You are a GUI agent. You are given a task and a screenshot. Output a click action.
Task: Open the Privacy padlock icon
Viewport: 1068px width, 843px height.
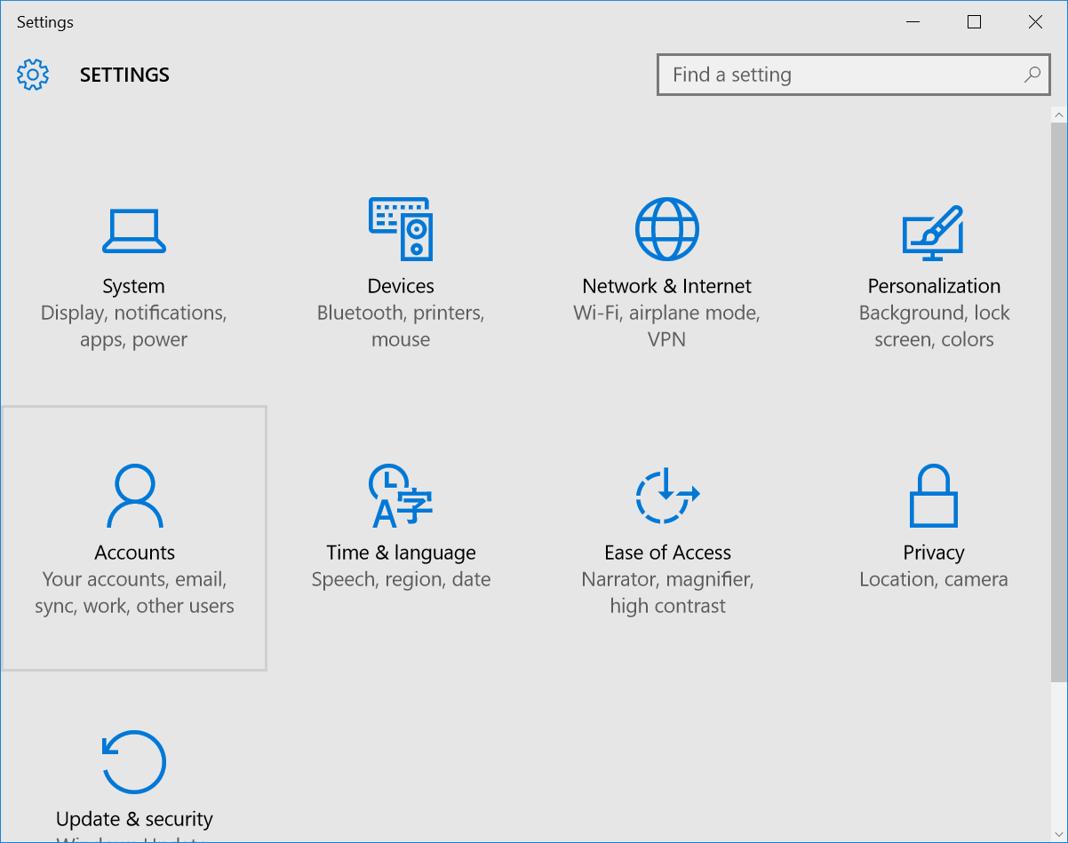coord(934,496)
